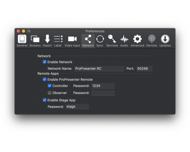Click the Controller password field
The height and width of the screenshot is (152, 190).
103,86
